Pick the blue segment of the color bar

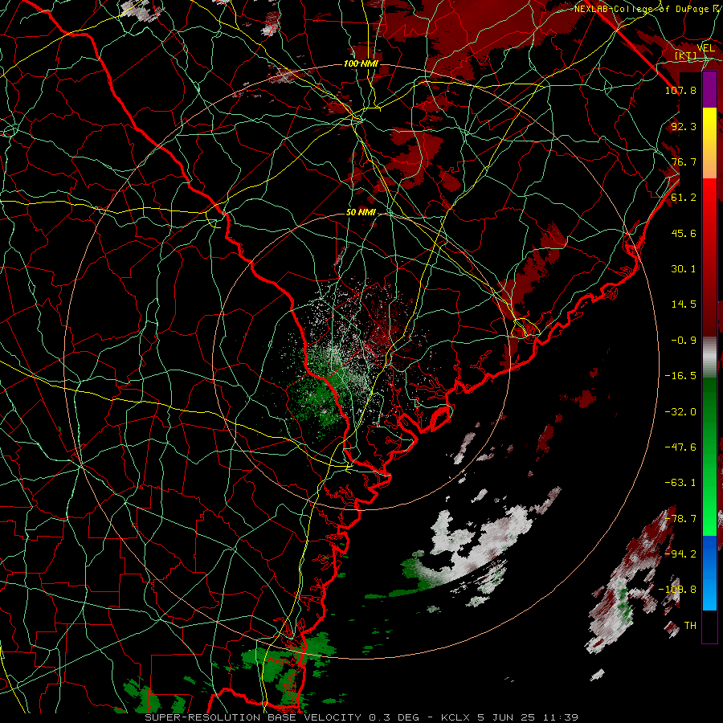tap(709, 573)
